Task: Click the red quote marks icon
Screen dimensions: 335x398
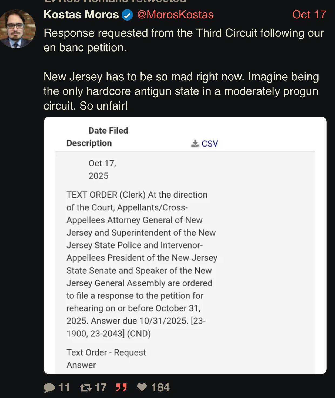Action: [121, 387]
